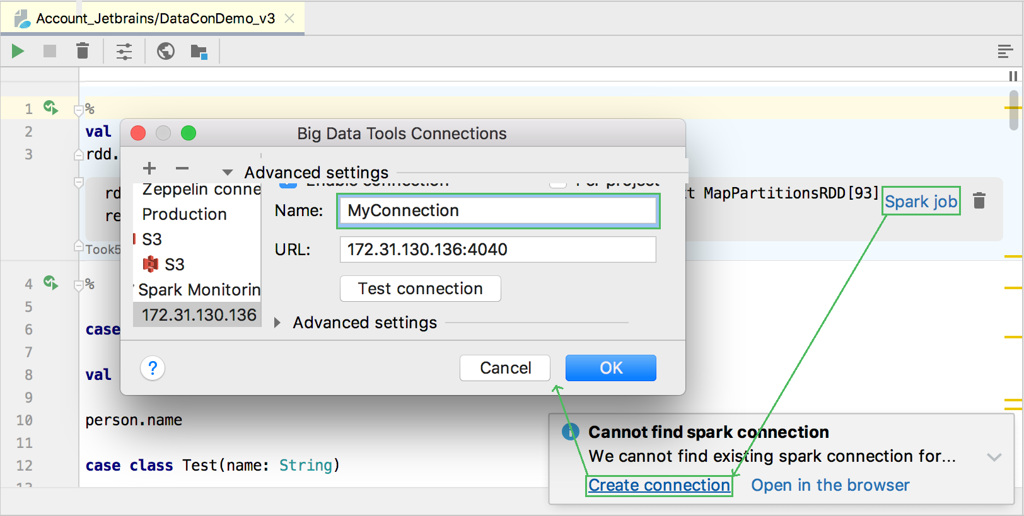Toggle the Enable connection checkbox
This screenshot has height=516, width=1024.
click(x=288, y=184)
